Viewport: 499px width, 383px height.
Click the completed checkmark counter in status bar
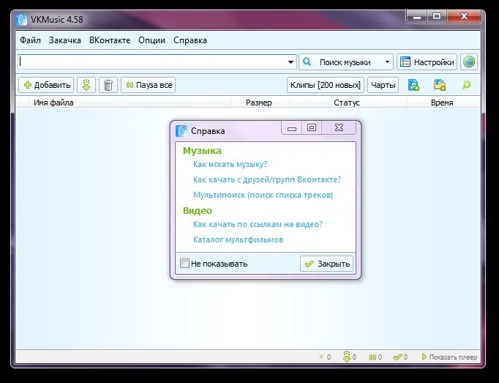tap(400, 357)
